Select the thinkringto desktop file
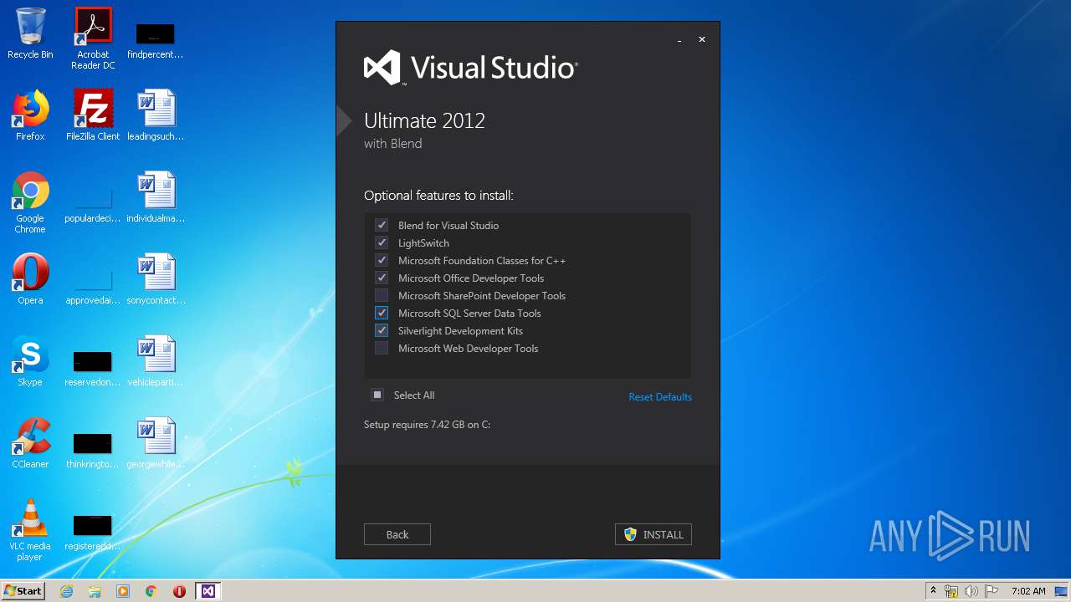1071x602 pixels. [93, 451]
